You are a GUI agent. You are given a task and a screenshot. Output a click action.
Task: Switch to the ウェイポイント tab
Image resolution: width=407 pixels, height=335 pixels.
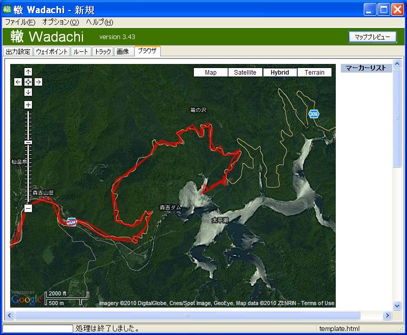tap(52, 51)
